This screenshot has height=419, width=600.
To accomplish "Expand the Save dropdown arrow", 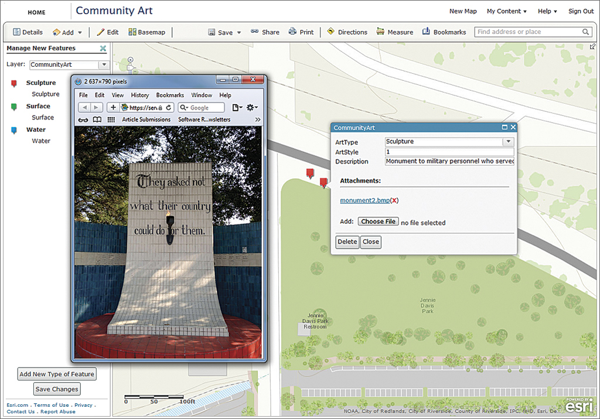I will [239, 33].
